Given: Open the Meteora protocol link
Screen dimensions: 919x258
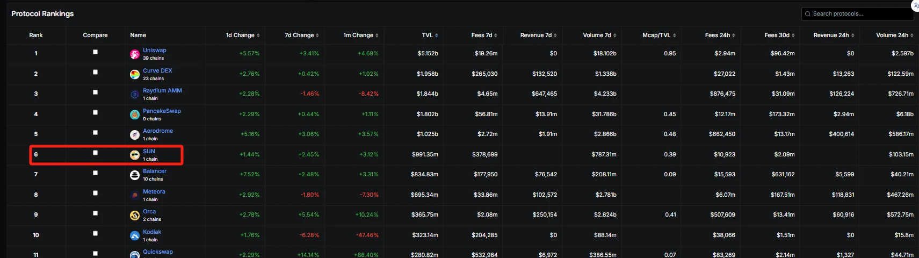Looking at the screenshot, I should coord(154,191).
